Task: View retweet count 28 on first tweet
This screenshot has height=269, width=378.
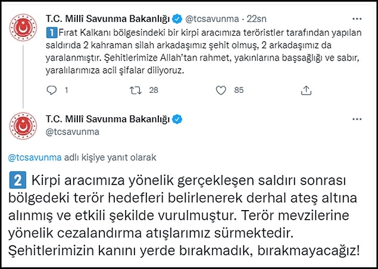Action: (x=154, y=90)
